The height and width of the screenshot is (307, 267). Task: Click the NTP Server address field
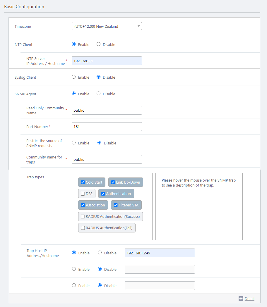pyautogui.click(x=107, y=61)
